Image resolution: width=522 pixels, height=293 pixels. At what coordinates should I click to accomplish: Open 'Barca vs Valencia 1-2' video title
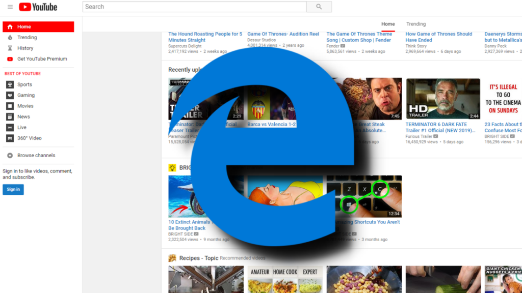point(271,124)
